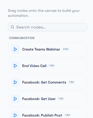Viewport: 93px width, 118px height.
Task: Click the End Video Call node label
Action: (34, 66)
